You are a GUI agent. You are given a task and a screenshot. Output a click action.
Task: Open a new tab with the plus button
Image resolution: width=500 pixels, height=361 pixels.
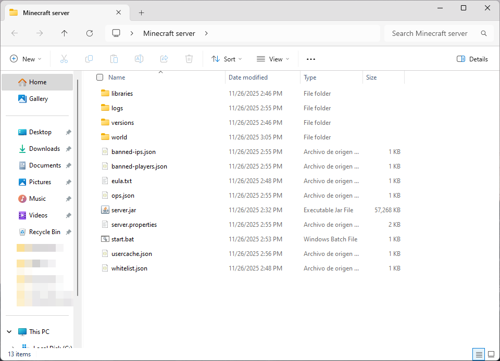[141, 12]
